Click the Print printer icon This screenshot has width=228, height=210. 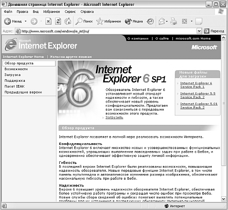pyautogui.click(x=174, y=22)
